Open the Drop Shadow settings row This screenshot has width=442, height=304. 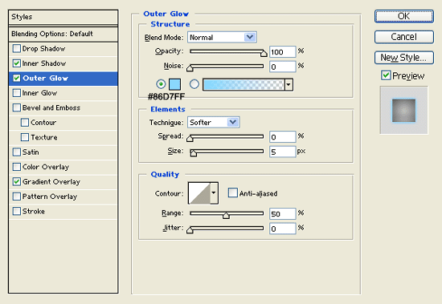(63, 49)
